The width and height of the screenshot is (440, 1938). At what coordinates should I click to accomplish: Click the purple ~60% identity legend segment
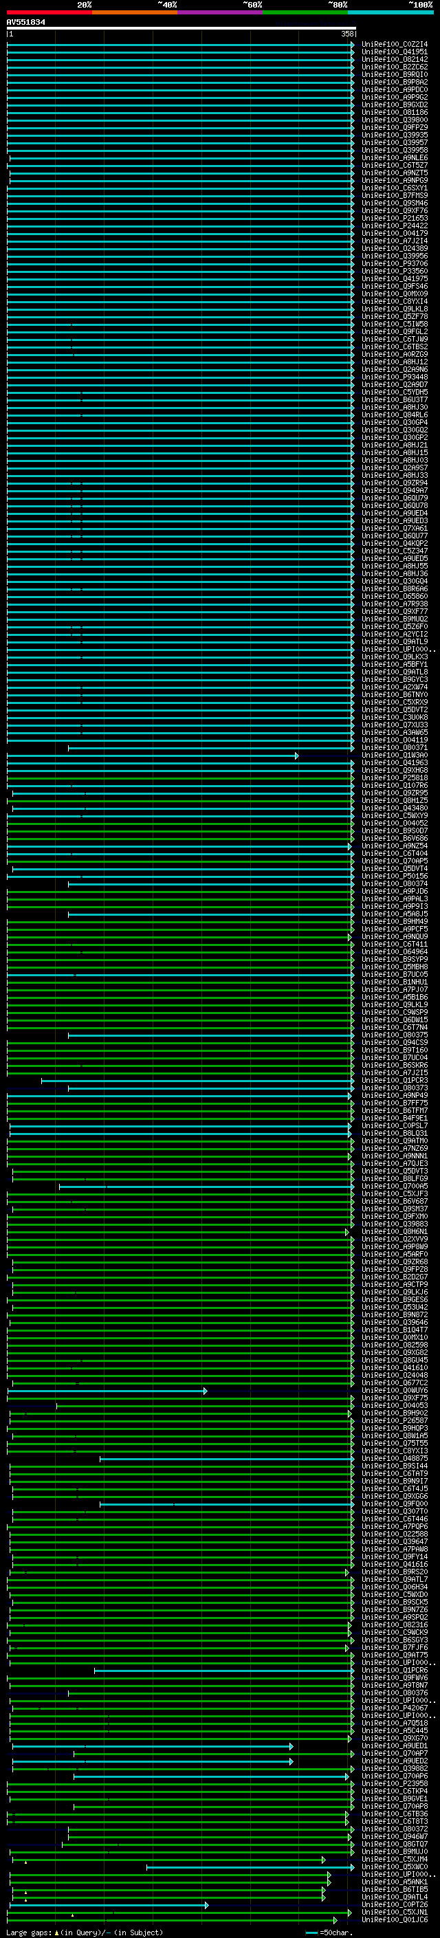(219, 12)
